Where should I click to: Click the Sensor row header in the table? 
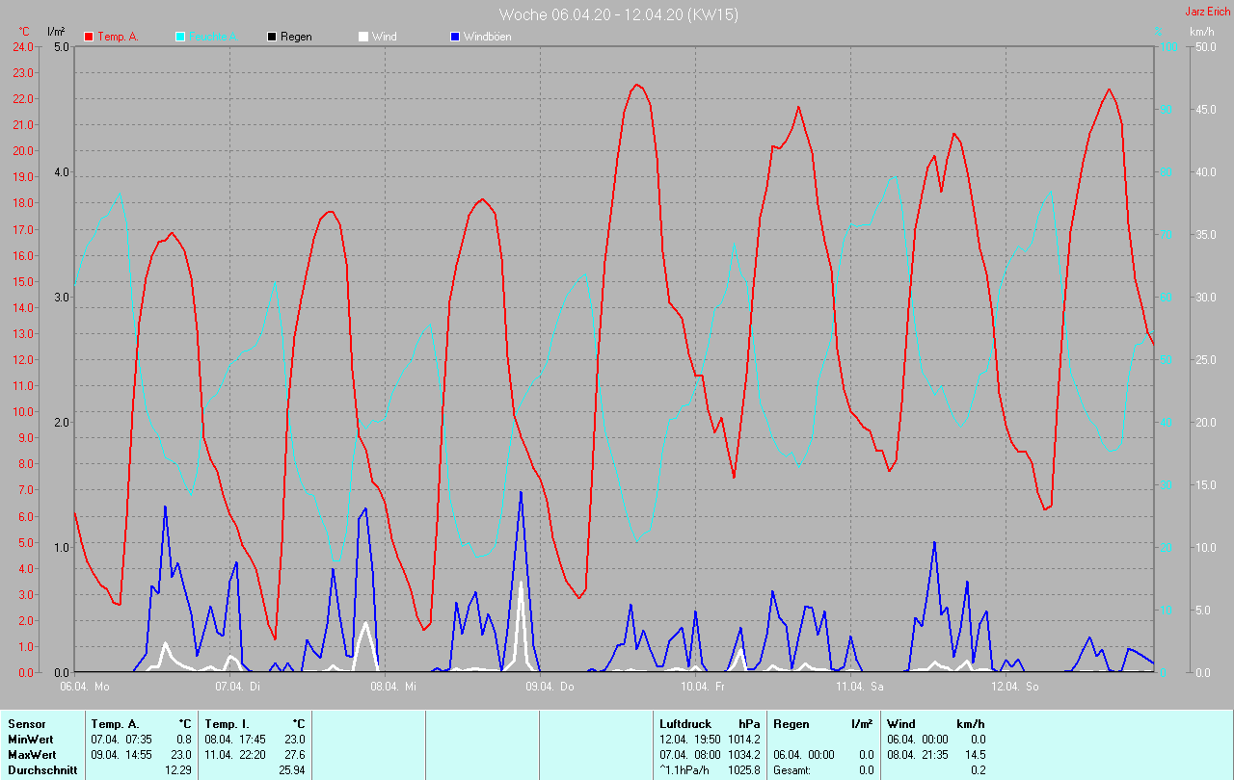(x=27, y=724)
